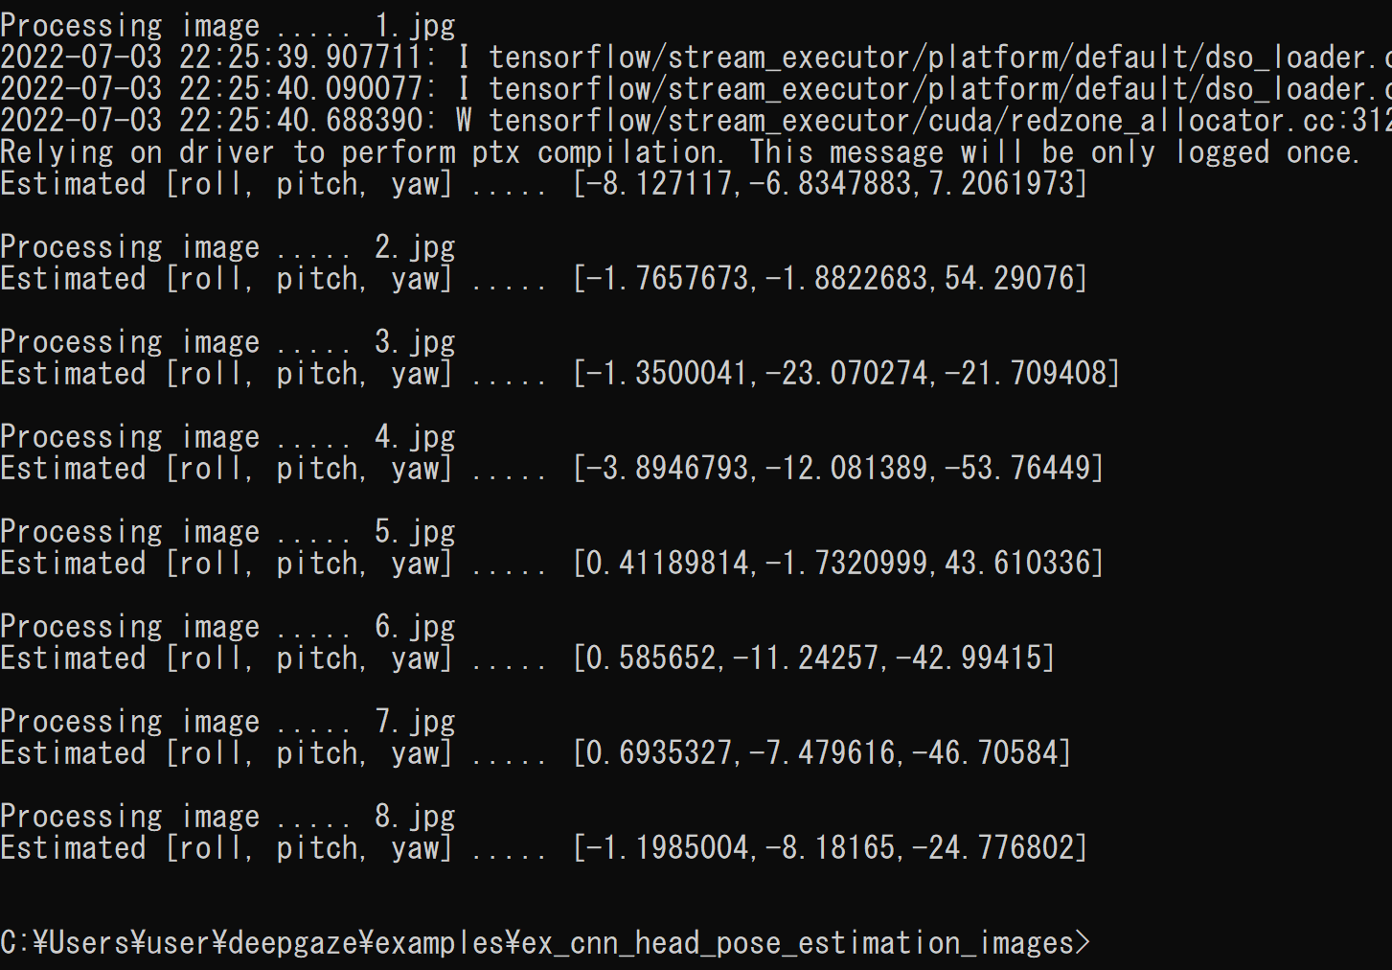Image resolution: width=1392 pixels, height=970 pixels.
Task: Click the 'Processing image ..... 2.jpg' line
Action: tap(228, 247)
